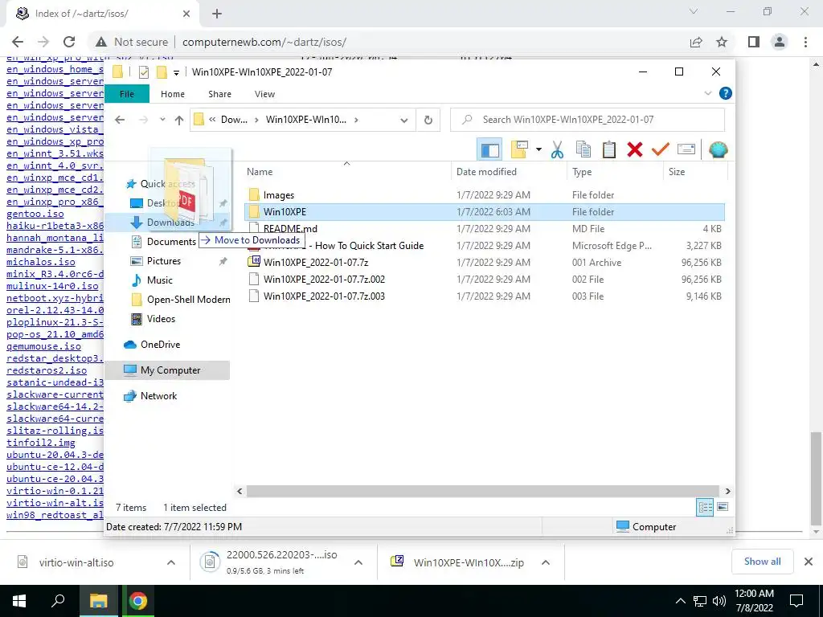Open michalos.iso download link

[41, 262]
